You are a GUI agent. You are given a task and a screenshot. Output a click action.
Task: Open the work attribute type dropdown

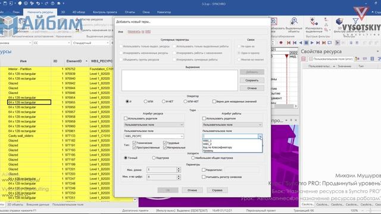(260, 125)
